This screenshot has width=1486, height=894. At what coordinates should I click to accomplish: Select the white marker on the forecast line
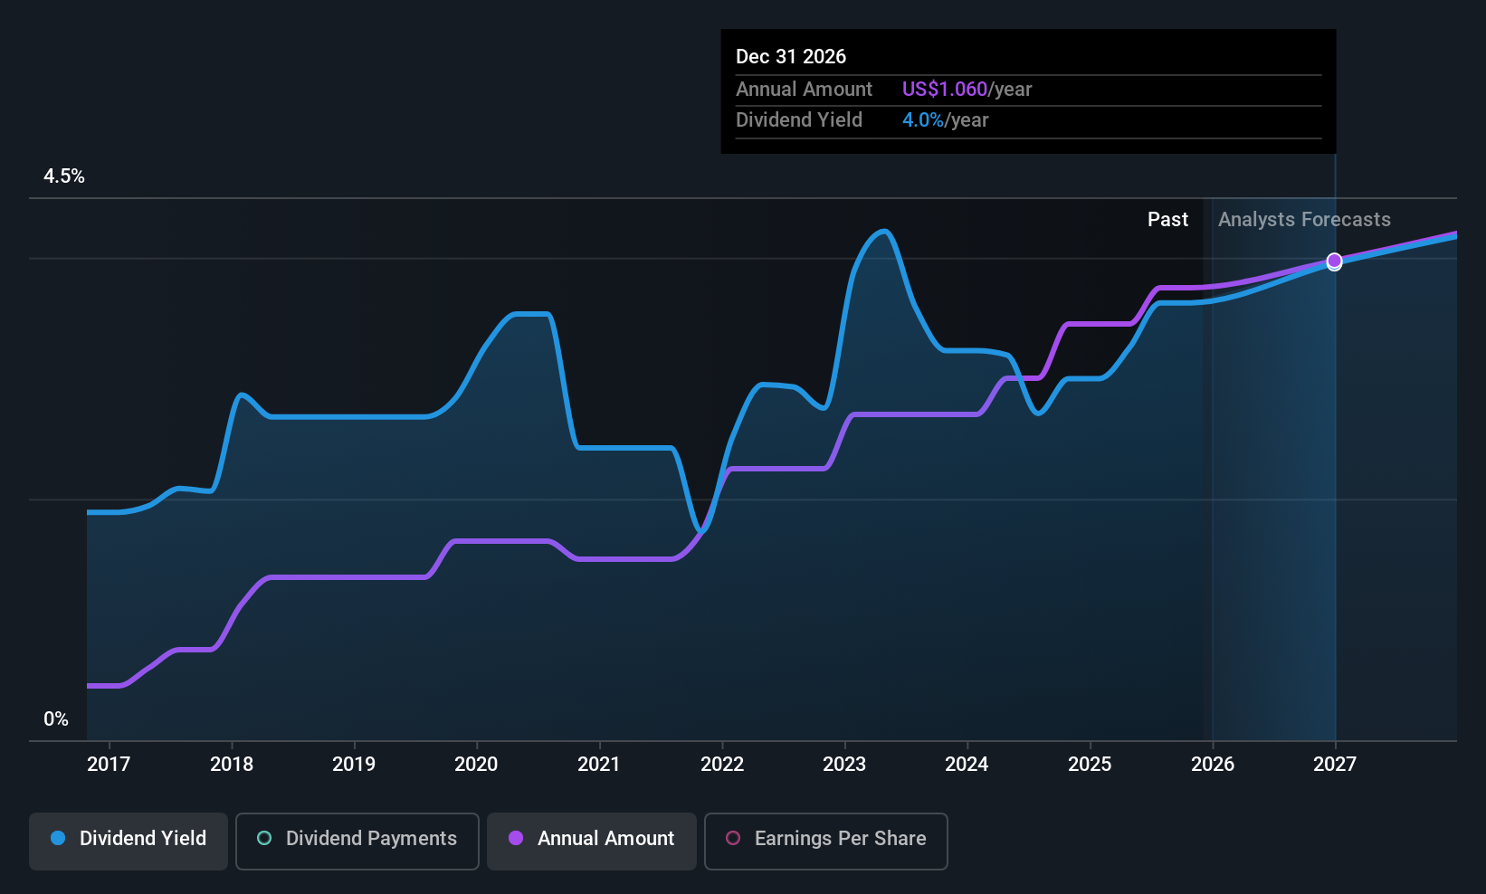tap(1334, 262)
